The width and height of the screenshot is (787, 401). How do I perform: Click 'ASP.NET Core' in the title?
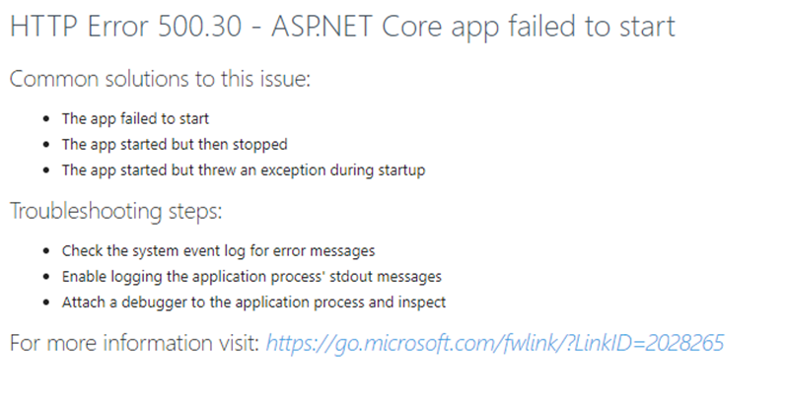(x=356, y=26)
